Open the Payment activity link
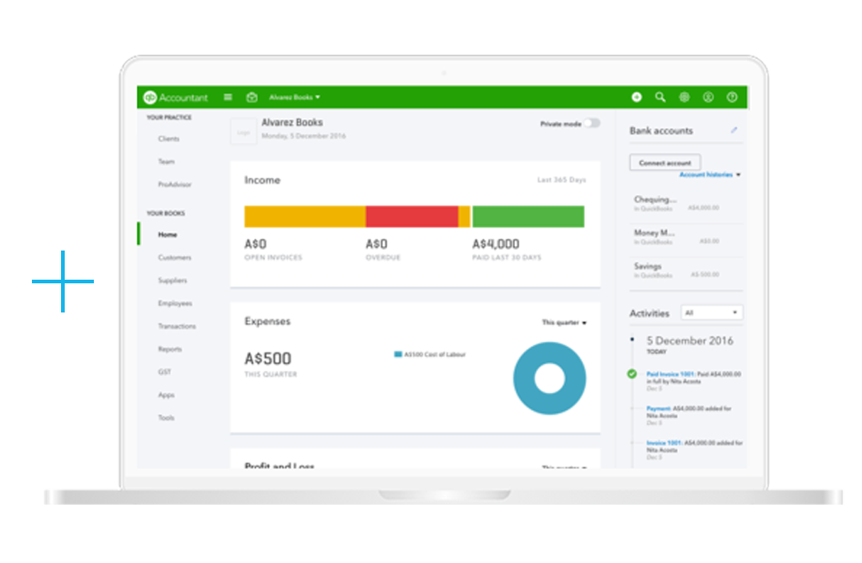 659,408
